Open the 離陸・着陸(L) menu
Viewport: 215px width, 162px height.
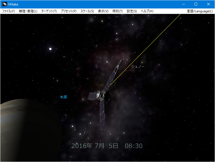(28, 11)
